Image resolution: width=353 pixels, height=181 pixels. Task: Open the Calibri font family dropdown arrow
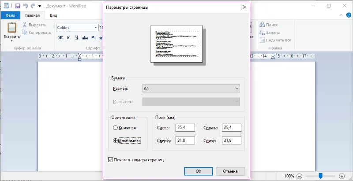[96, 28]
